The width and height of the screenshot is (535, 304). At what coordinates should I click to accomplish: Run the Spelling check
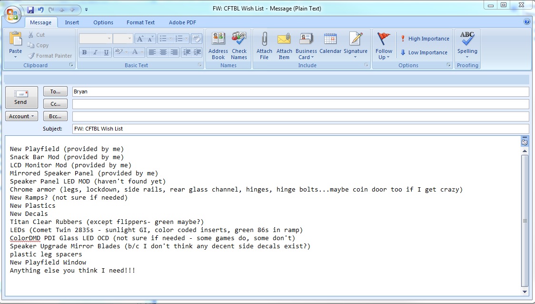pyautogui.click(x=467, y=41)
